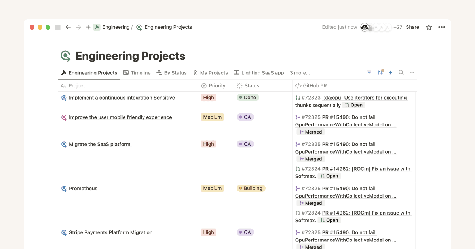
Task: Click the High priority tag on the first row
Action: click(208, 97)
